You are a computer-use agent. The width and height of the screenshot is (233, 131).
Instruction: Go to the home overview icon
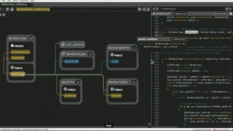pos(12,9)
